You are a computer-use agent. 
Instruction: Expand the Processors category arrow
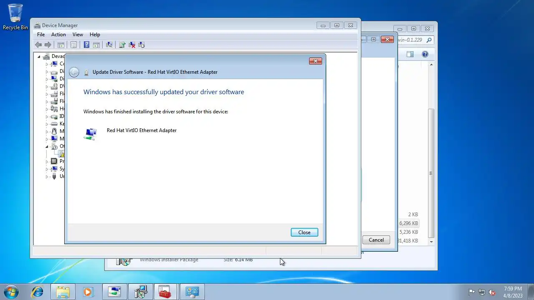47,162
